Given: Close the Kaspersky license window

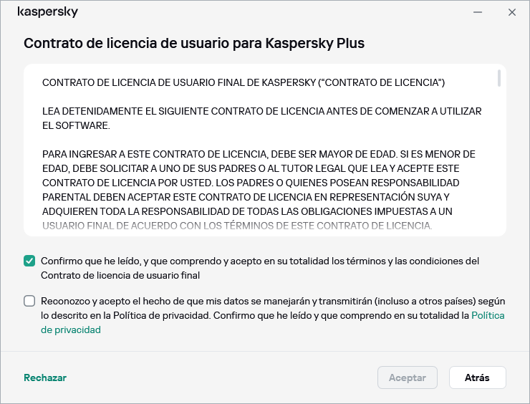Looking at the screenshot, I should [x=511, y=12].
